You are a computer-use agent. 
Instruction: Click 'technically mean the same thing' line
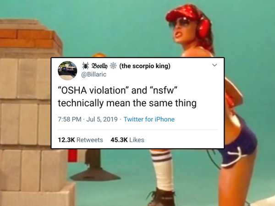pyautogui.click(x=127, y=103)
